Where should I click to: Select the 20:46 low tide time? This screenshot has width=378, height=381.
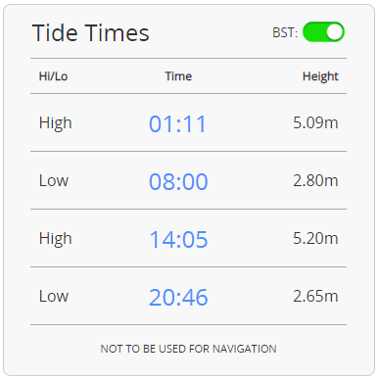(x=178, y=298)
